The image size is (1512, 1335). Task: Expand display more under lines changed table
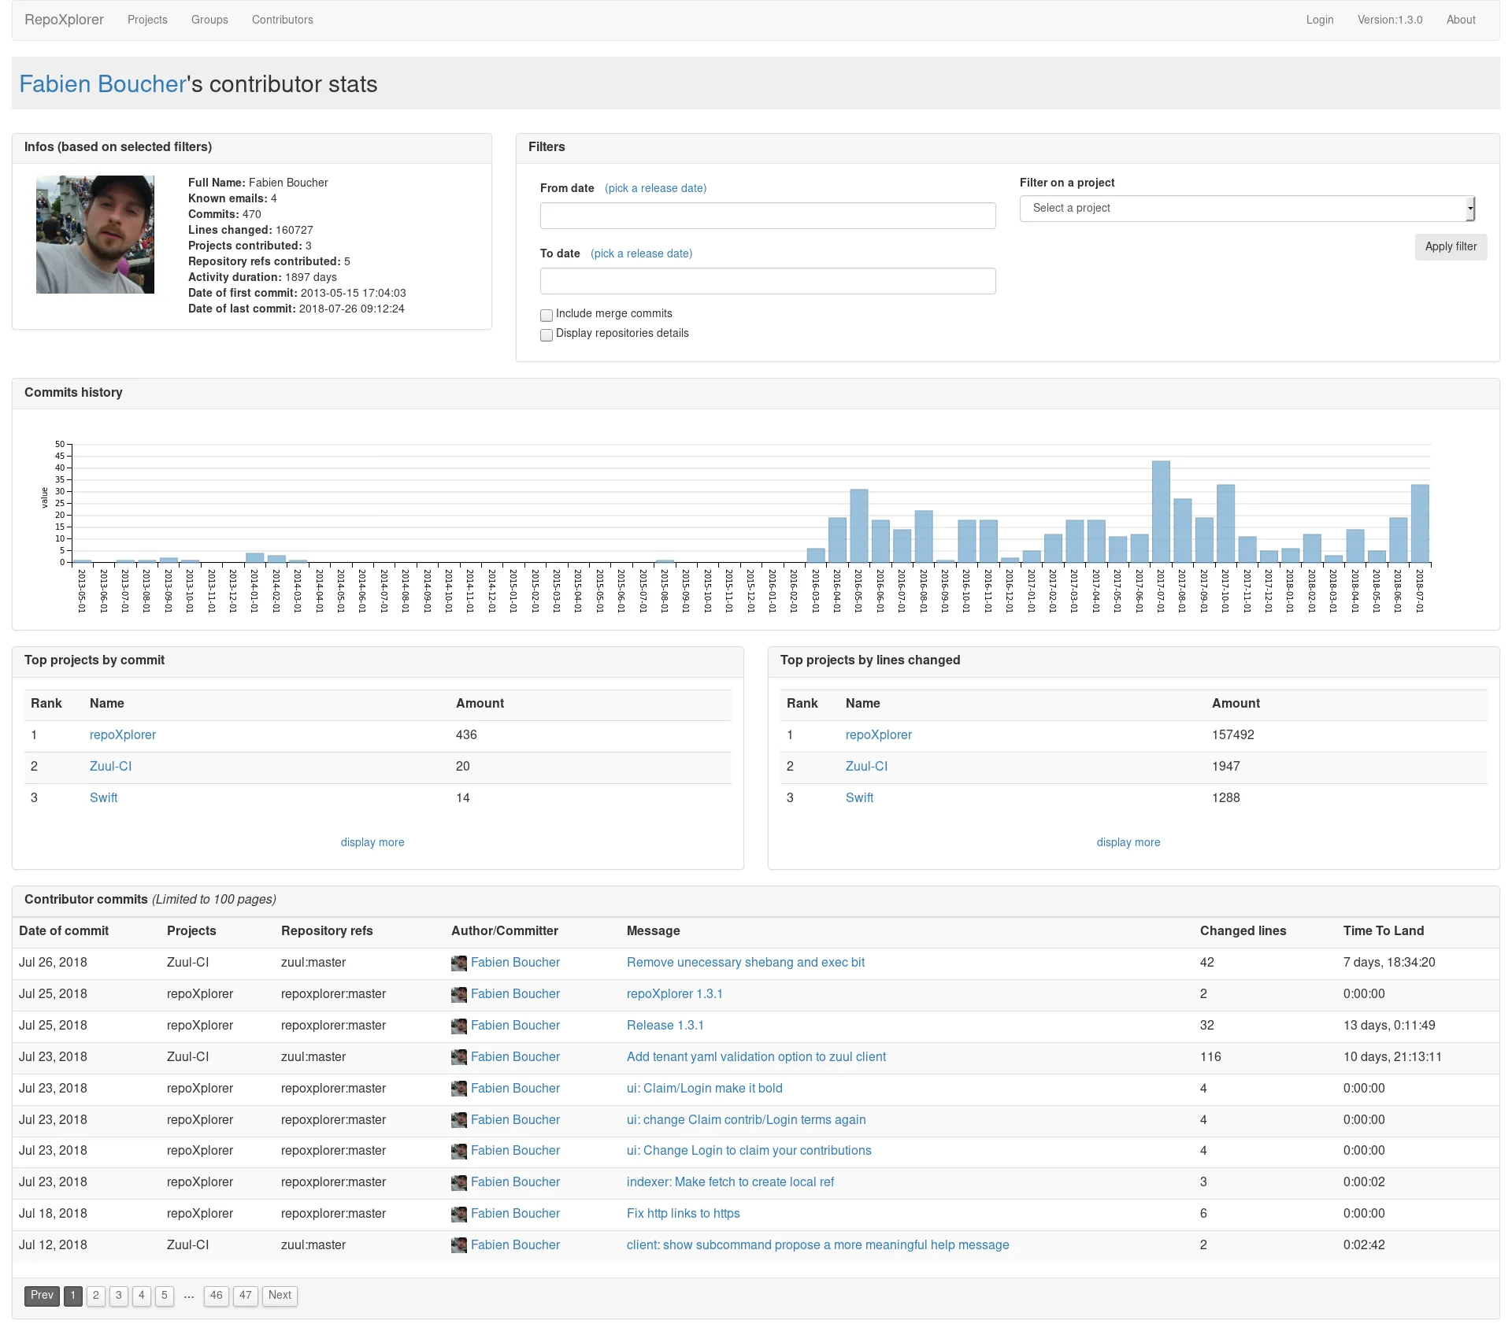[x=1128, y=842]
